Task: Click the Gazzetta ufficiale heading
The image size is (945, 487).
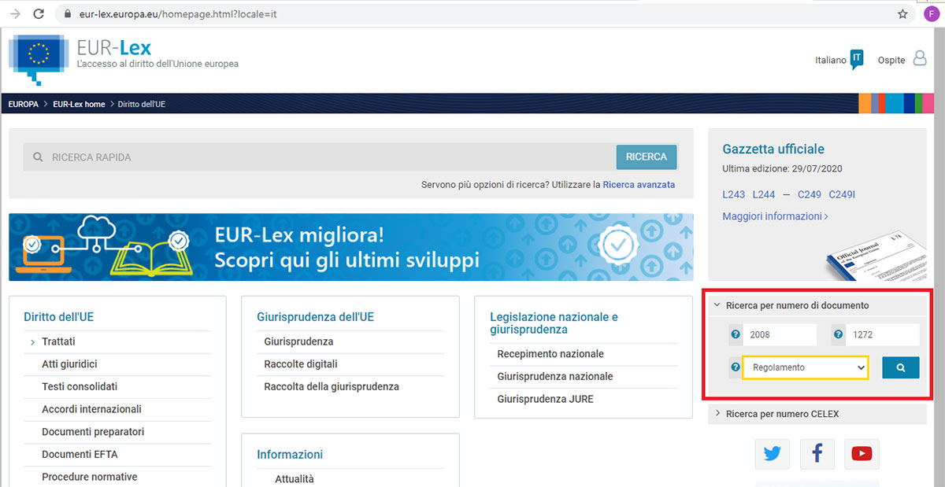Action: point(773,149)
